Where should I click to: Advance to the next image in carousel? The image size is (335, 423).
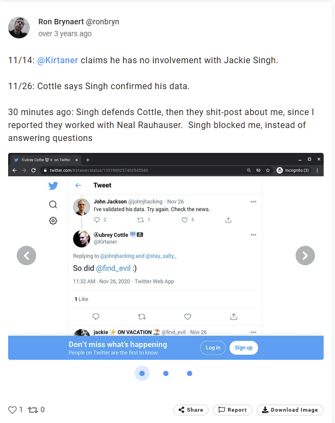pyautogui.click(x=305, y=255)
